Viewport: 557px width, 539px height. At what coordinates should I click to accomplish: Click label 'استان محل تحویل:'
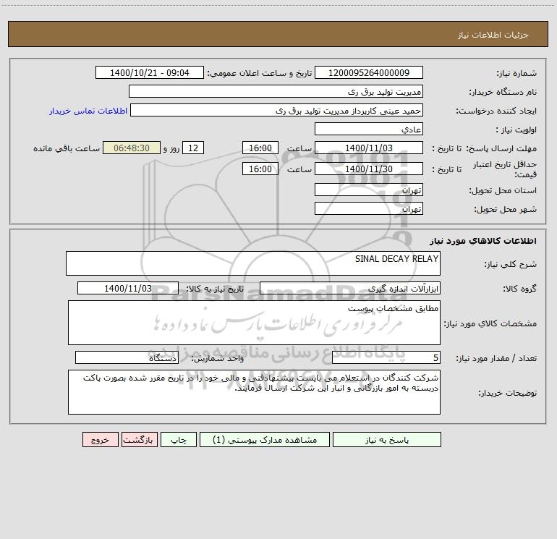tap(503, 190)
